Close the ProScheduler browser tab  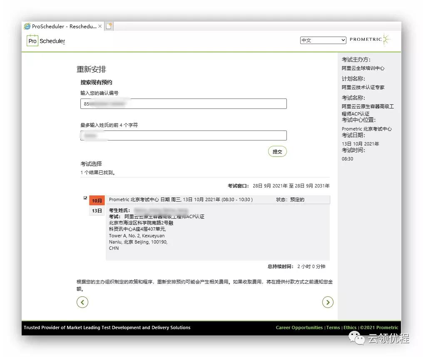tap(99, 26)
